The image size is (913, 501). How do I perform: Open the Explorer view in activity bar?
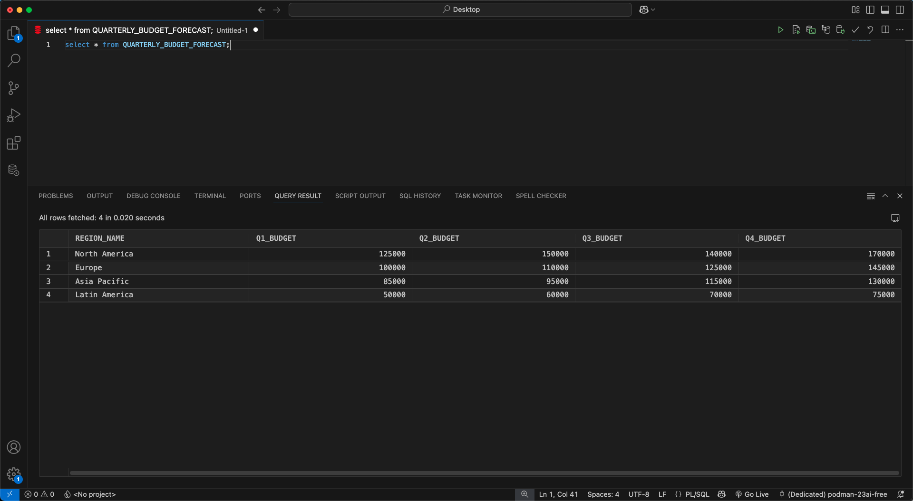[x=14, y=33]
